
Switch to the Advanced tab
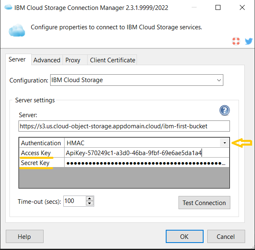point(47,60)
